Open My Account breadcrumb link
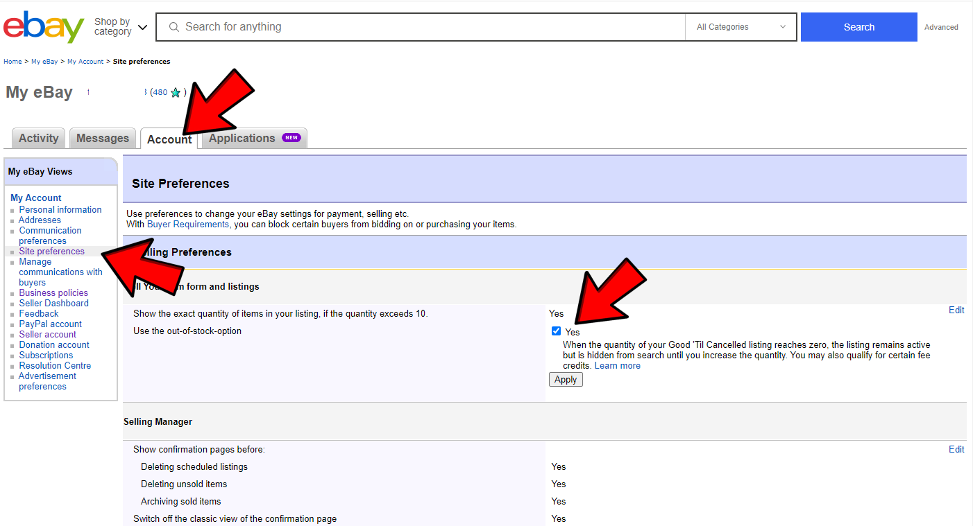This screenshot has width=973, height=526. point(85,62)
